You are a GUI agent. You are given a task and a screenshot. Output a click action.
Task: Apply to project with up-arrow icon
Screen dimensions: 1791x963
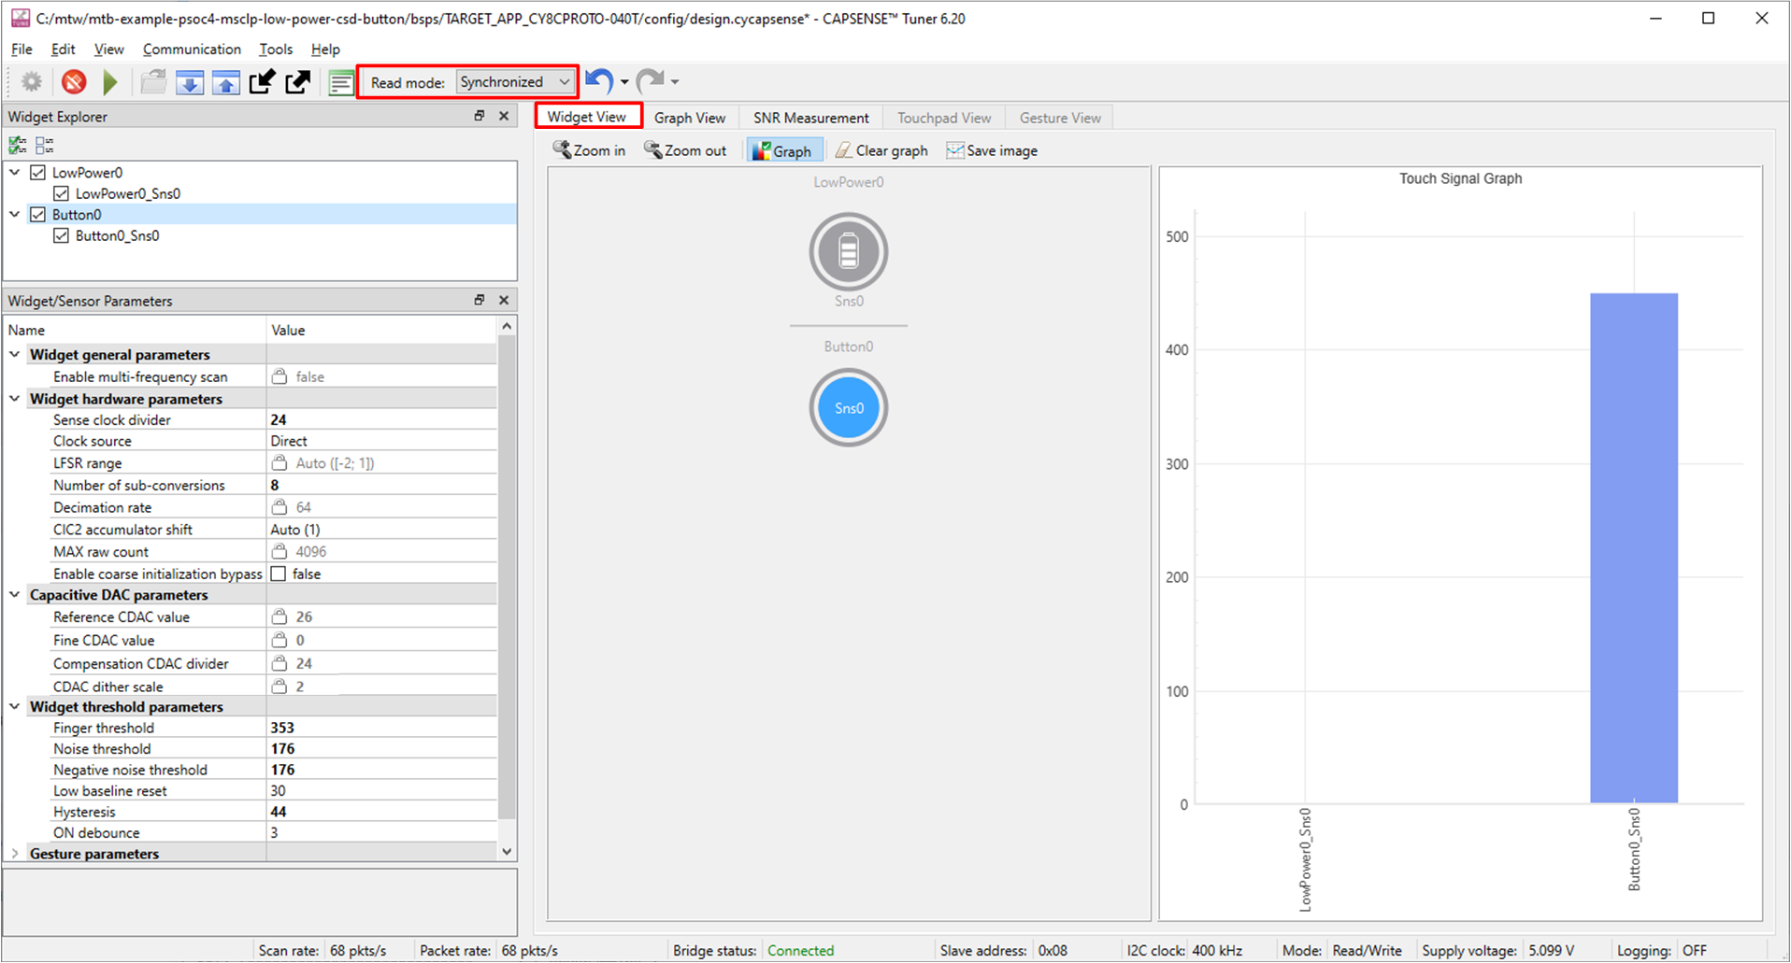(226, 82)
